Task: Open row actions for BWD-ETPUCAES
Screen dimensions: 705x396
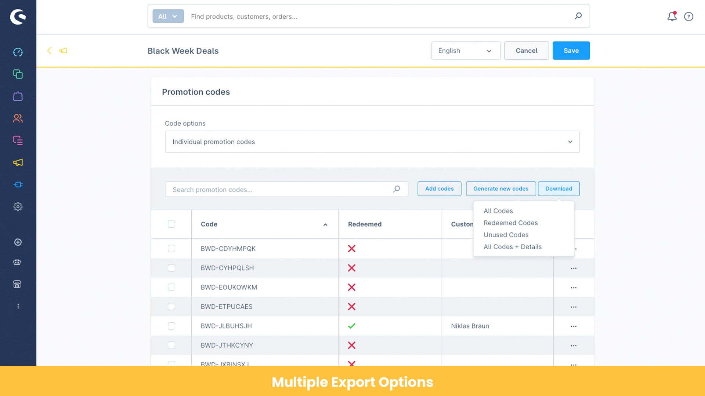Action: click(574, 307)
